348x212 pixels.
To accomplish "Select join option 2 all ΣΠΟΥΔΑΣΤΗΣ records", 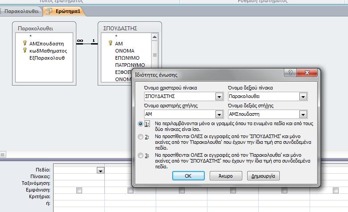I will click(140, 137).
